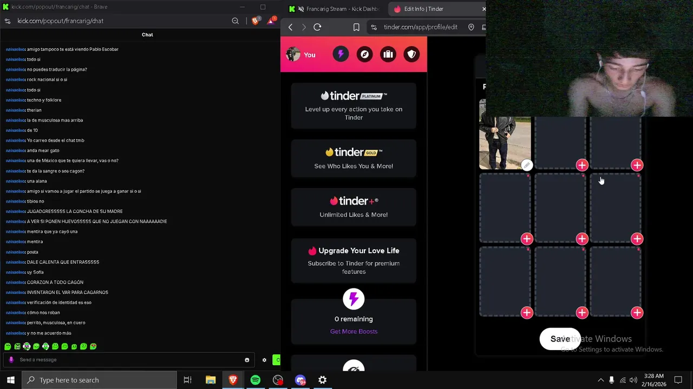Click the tinder.com/app/profile/edit address bar
The height and width of the screenshot is (389, 693).
click(421, 27)
